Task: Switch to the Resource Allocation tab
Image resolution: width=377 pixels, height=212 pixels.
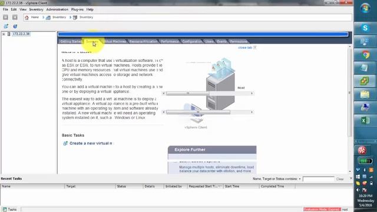Action: (143, 41)
